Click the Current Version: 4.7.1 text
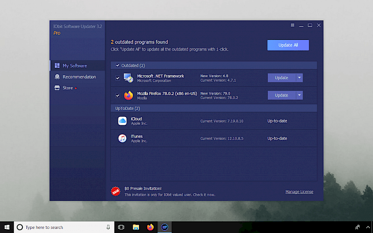Viewport: 373px width, 233px height. 218,80
